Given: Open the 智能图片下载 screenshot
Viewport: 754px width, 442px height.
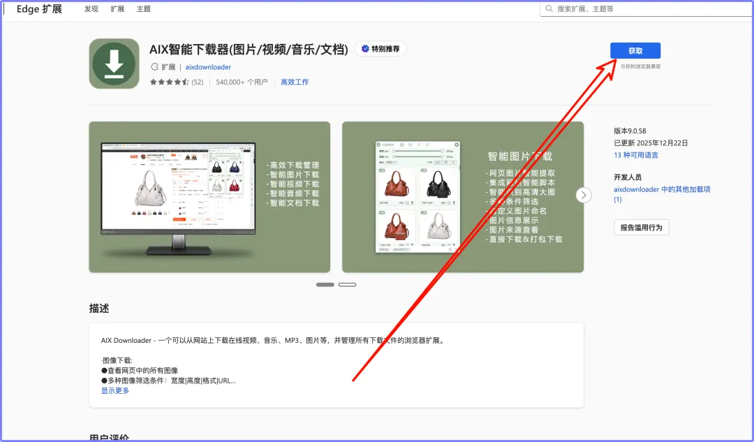Looking at the screenshot, I should click(463, 197).
